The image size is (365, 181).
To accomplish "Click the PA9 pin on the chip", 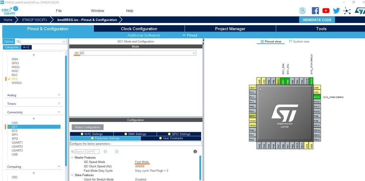I will 317,116.
